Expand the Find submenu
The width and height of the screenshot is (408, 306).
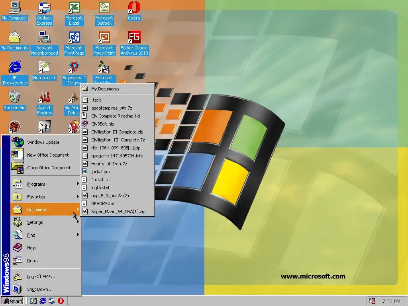tap(46, 235)
